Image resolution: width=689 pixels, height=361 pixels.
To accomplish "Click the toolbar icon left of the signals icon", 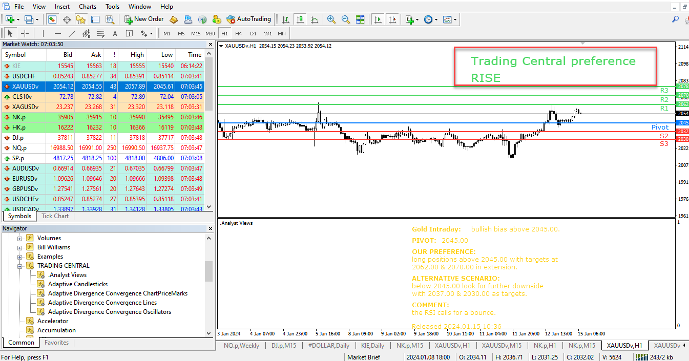I will (188, 19).
